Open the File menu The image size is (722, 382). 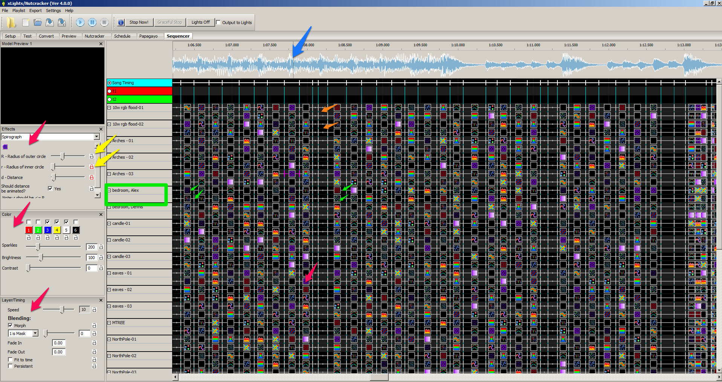coord(5,11)
